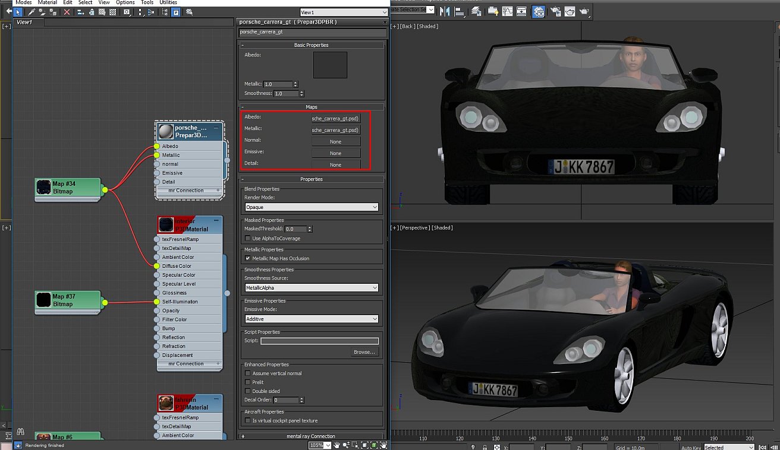Open the 105% zoom level dropdown

(x=328, y=445)
